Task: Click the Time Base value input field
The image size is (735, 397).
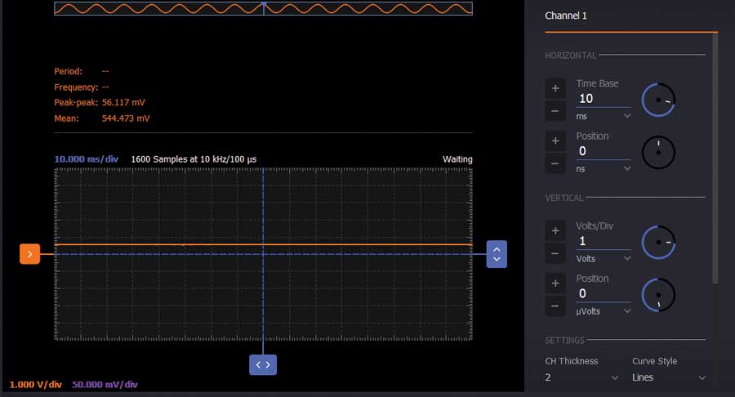Action: coord(603,99)
